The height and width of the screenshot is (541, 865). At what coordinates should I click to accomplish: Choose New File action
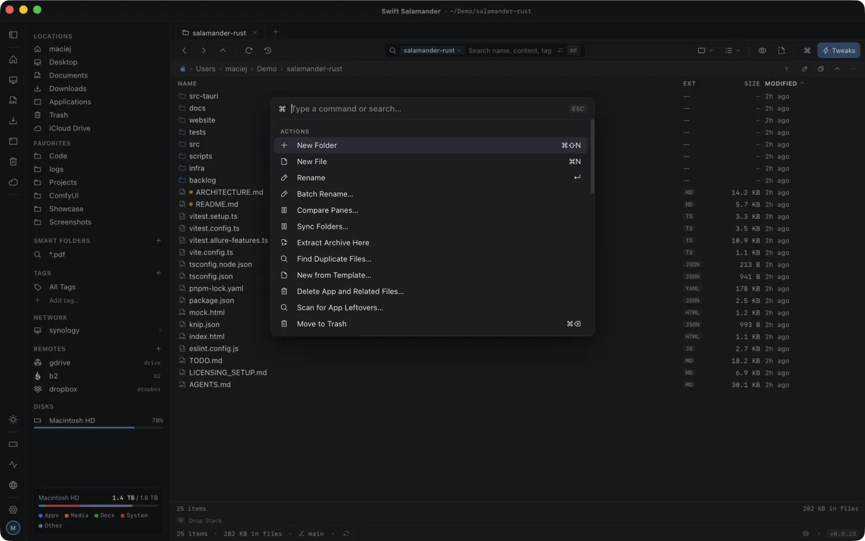pyautogui.click(x=431, y=161)
